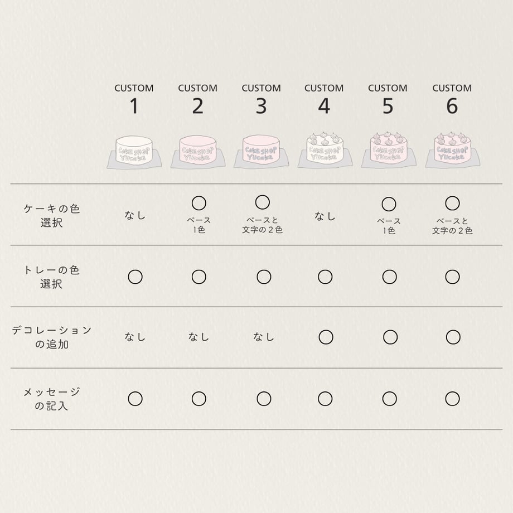The width and height of the screenshot is (513, 513).
Task: Click the tray color circle for CUSTOM 5
Action: (x=390, y=277)
